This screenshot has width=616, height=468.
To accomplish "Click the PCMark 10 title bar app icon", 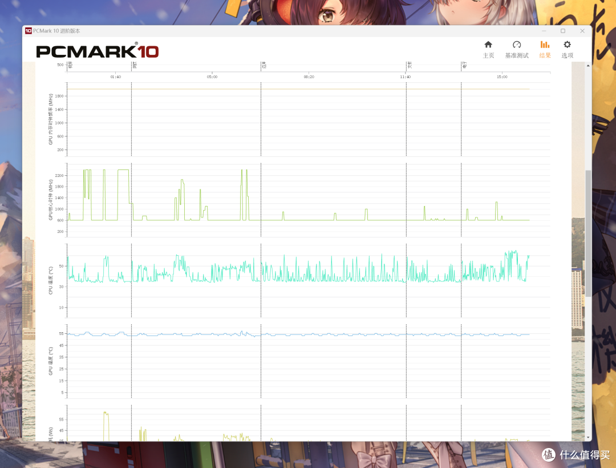I will 29,31.
